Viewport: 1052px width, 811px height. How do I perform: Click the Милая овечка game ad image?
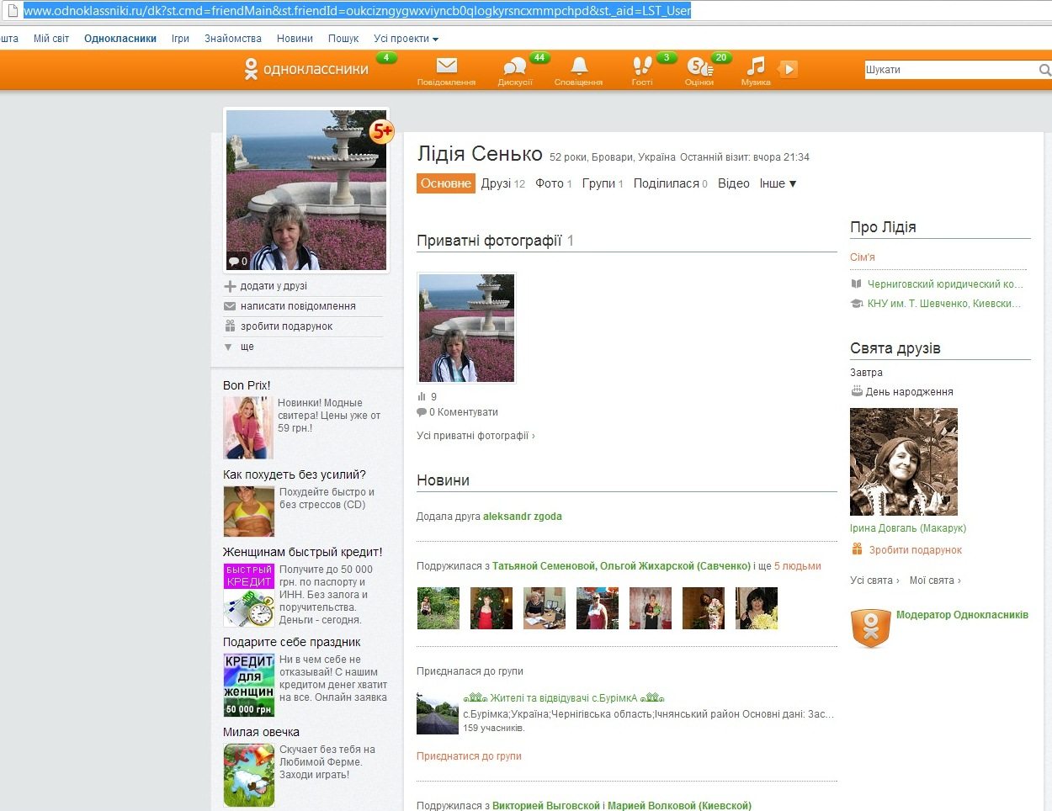(249, 776)
